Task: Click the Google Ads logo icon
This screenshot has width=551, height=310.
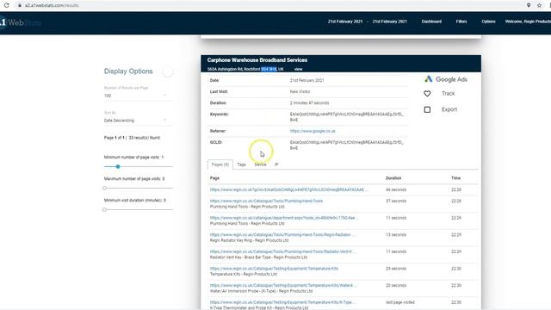Action: click(x=428, y=79)
